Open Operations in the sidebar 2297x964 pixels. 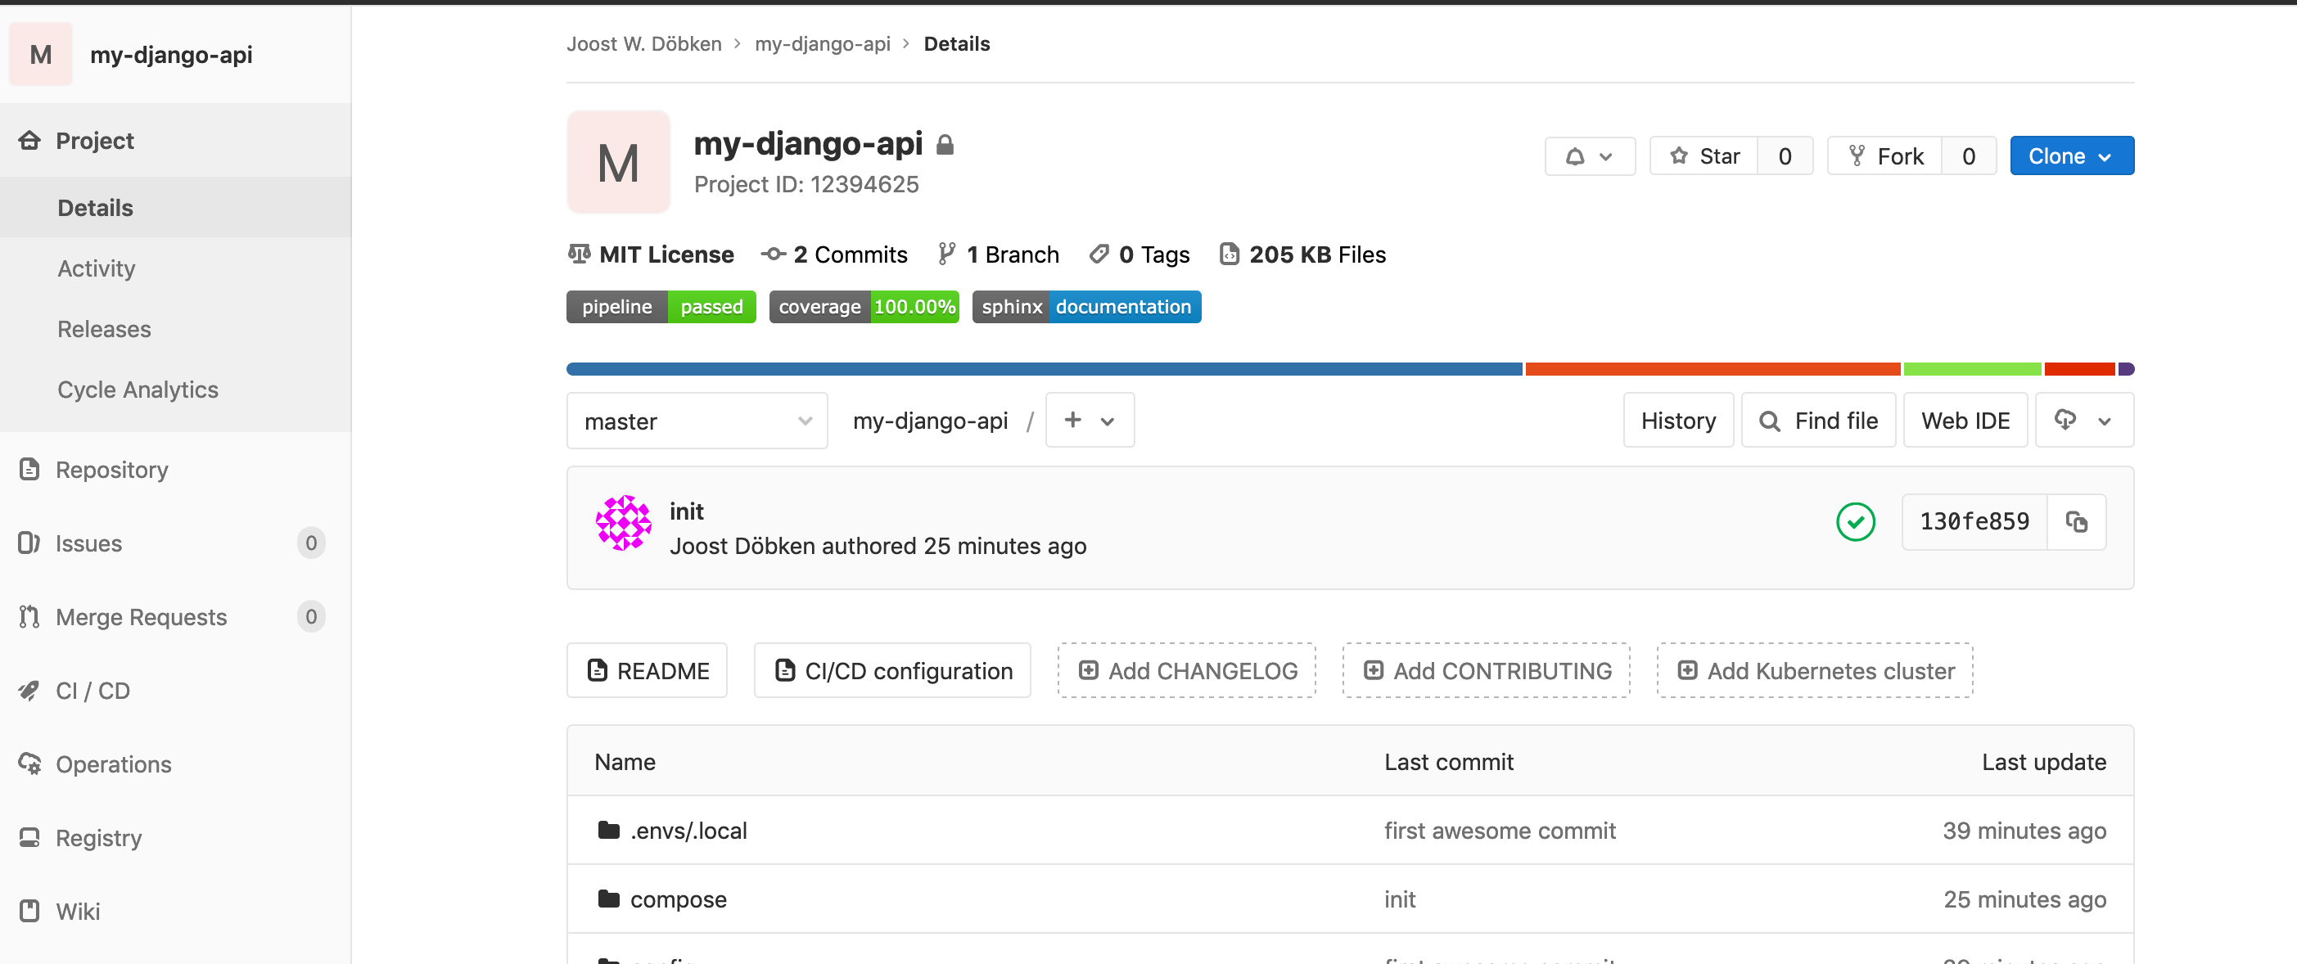(x=113, y=764)
